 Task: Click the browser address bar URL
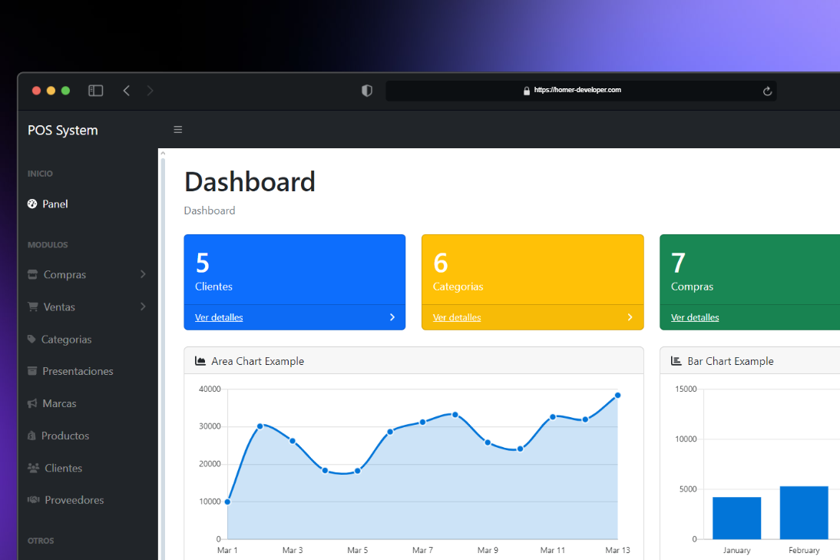click(x=577, y=90)
